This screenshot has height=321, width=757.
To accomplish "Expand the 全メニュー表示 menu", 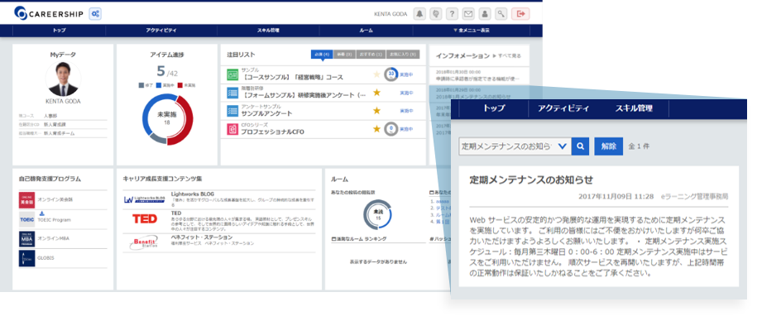I will click(472, 31).
